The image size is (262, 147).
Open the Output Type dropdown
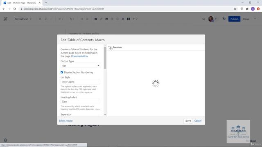pos(80,65)
